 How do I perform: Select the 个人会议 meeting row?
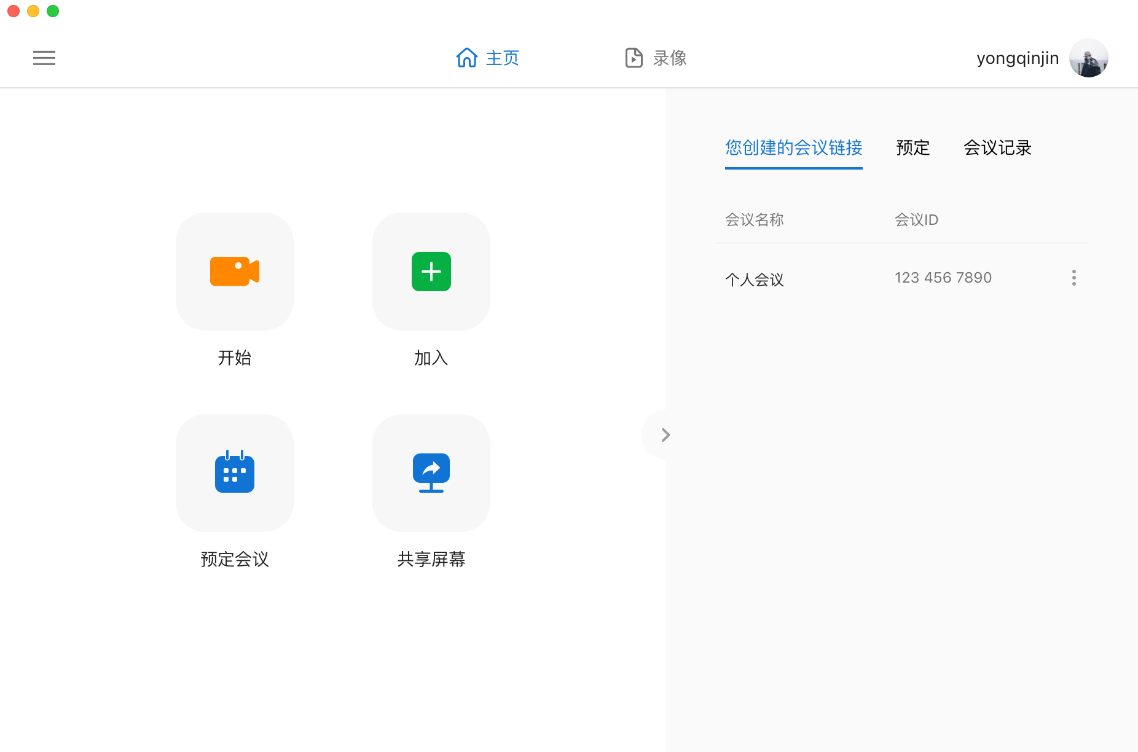[755, 280]
